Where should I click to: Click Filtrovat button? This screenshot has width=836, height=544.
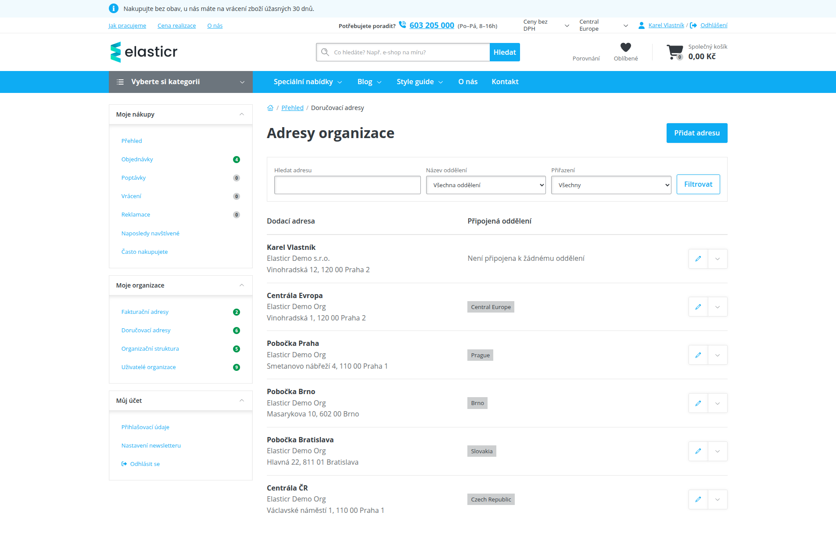pos(698,185)
